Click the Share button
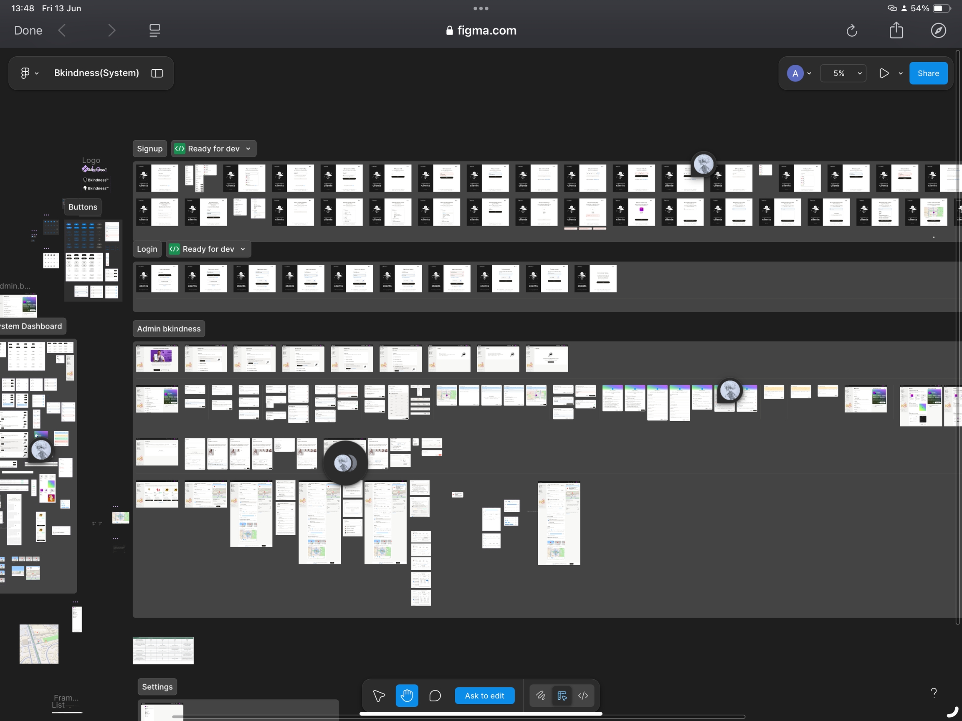Screen dimensions: 962x721 pyautogui.click(x=928, y=73)
